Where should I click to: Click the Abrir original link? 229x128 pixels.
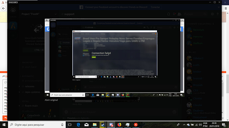pyautogui.click(x=51, y=100)
